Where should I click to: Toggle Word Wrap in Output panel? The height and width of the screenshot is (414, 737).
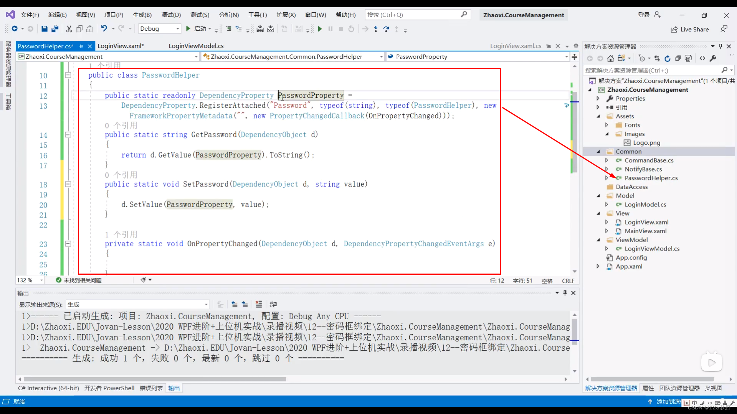point(273,304)
